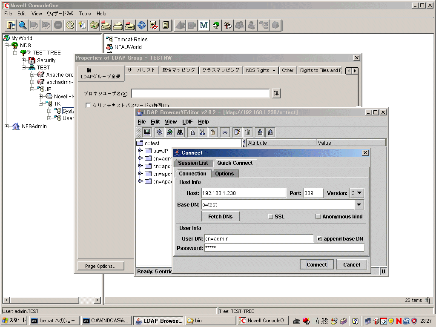Viewport: 436px width, 327px height.
Task: Click the Copy icon in LDAP Browser toolbar
Action: pos(192,132)
